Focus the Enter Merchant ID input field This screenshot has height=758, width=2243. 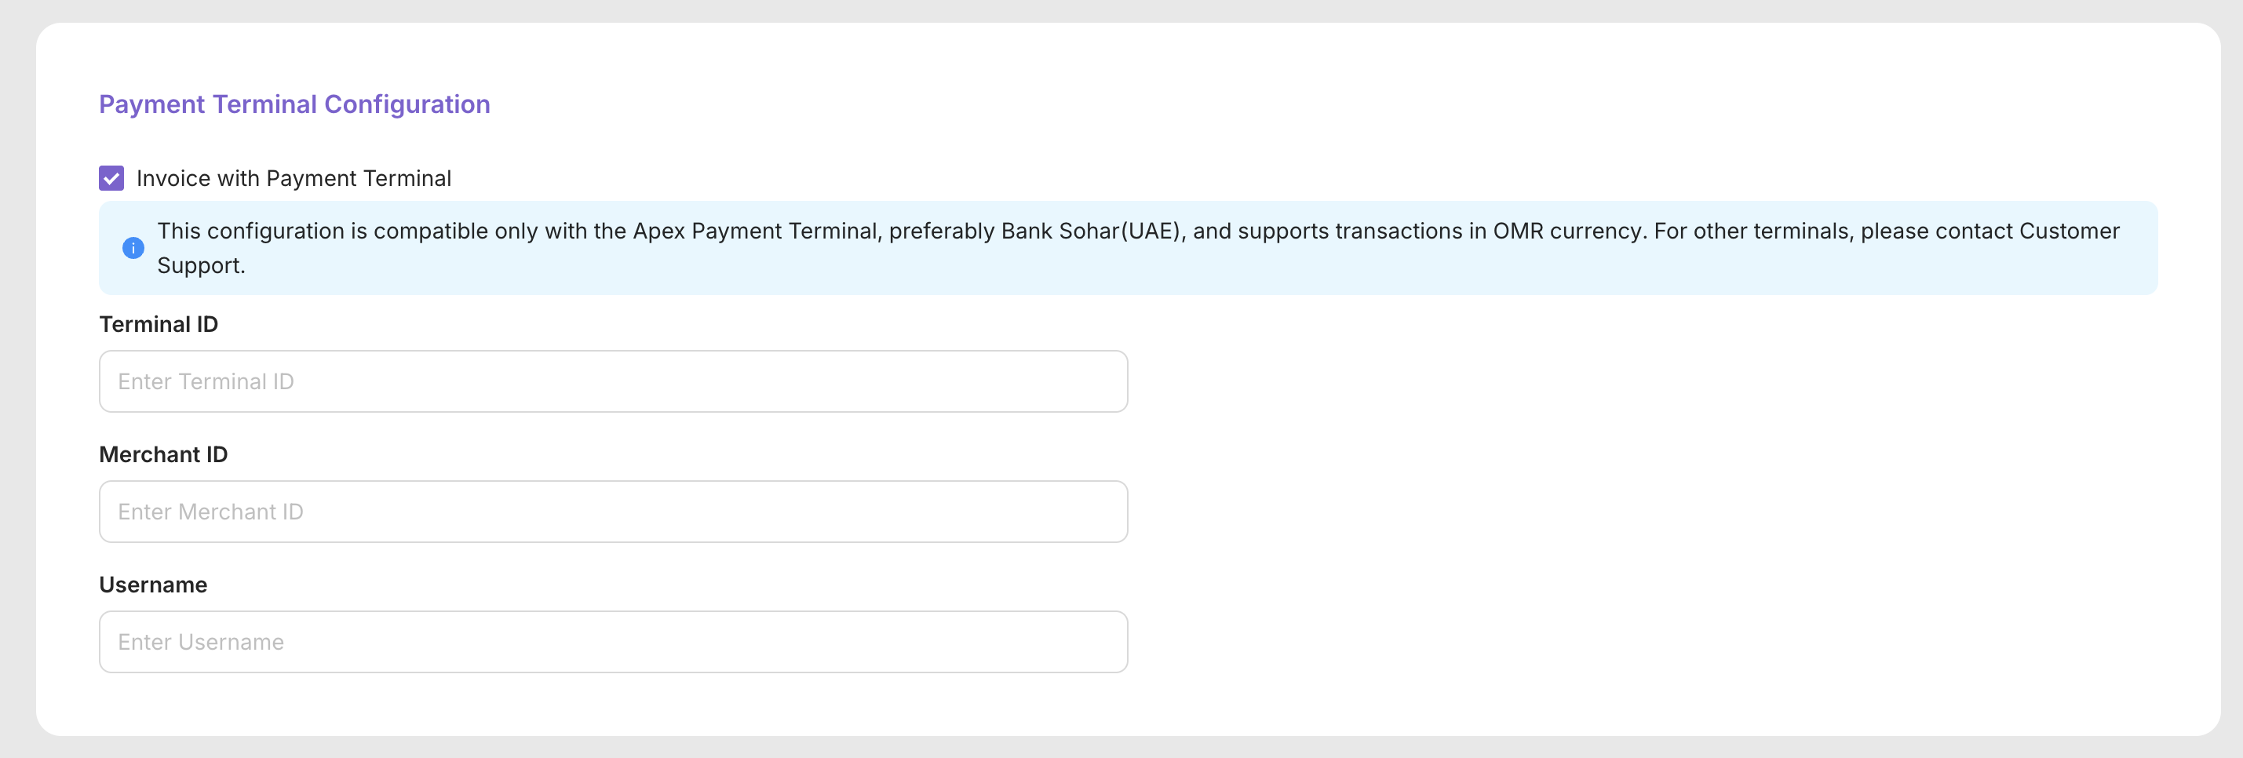click(613, 512)
